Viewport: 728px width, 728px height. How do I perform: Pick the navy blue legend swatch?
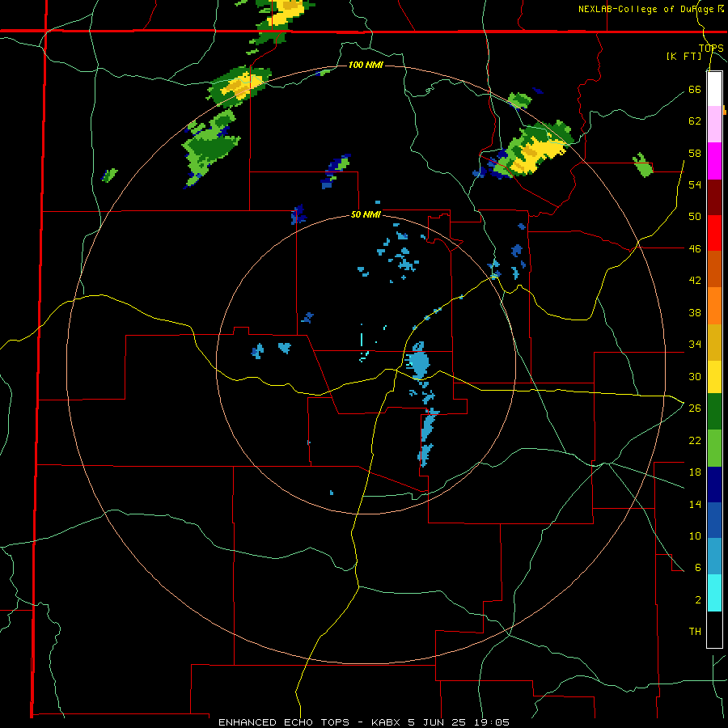click(714, 485)
